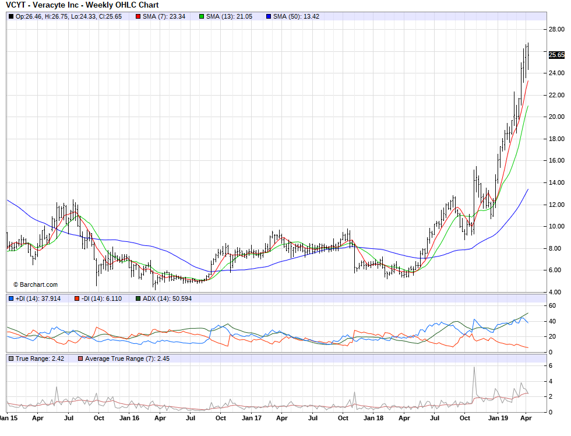Viewport: 571px width, 436px height.
Task: Click the black OHLC legend swatch
Action: coord(11,16)
